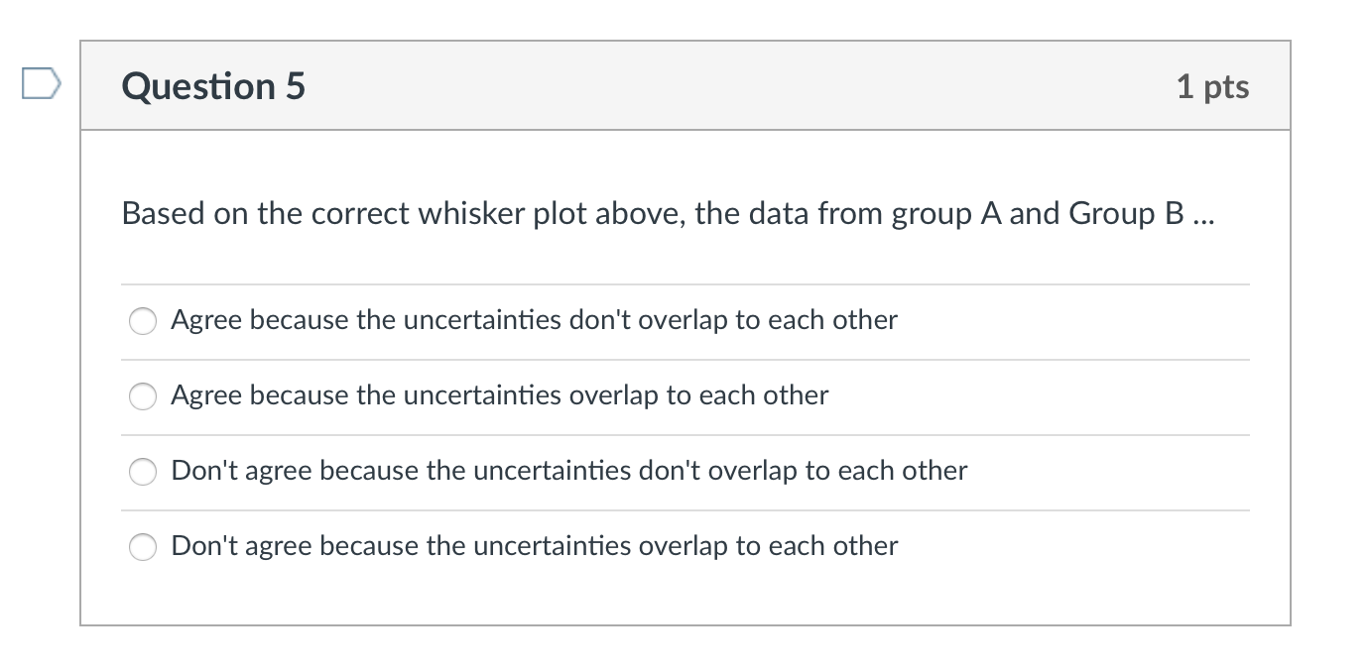Click answer text "Agree because the uncertainties overlap"
The width and height of the screenshot is (1371, 672).
[x=499, y=395]
